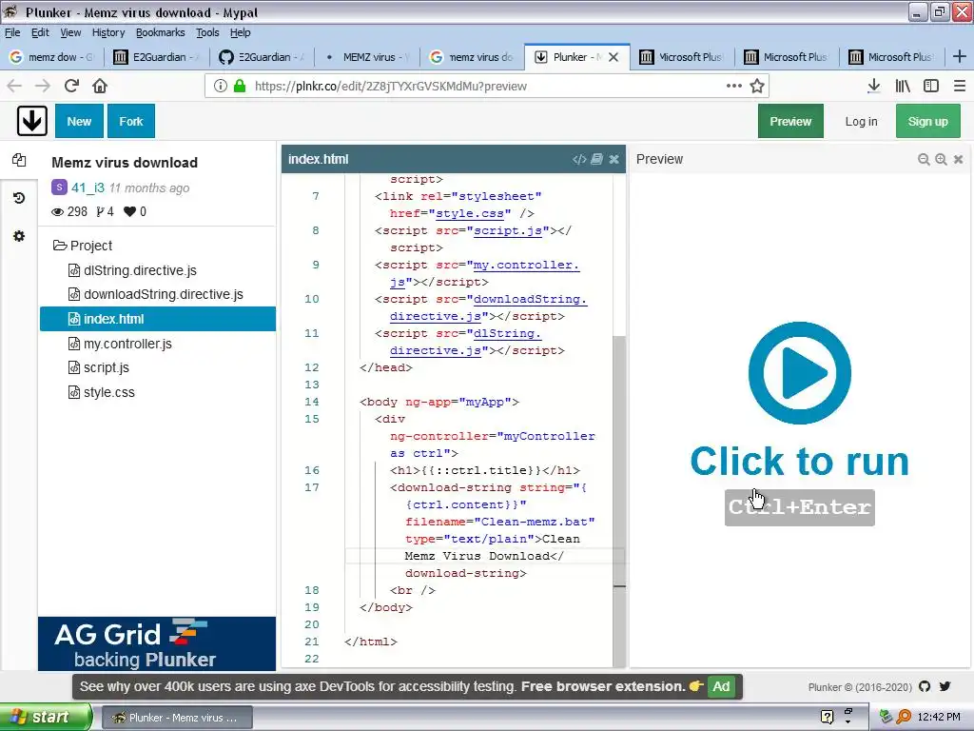Viewport: 974px width, 731px height.
Task: Click the big play button to run
Action: 799,373
